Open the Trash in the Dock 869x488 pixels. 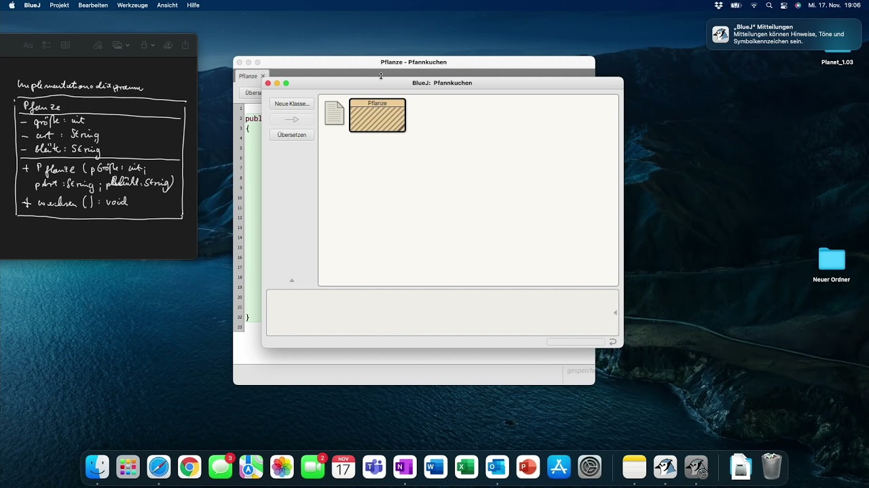[x=772, y=466]
